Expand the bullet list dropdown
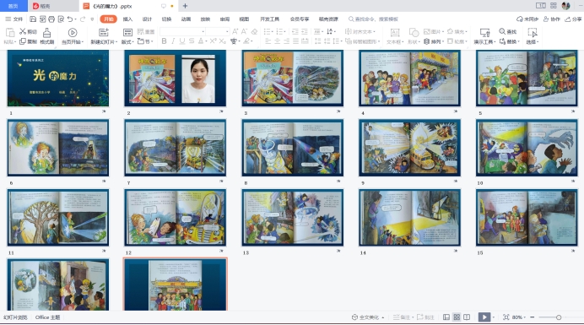The height and width of the screenshot is (325, 584). [273, 32]
